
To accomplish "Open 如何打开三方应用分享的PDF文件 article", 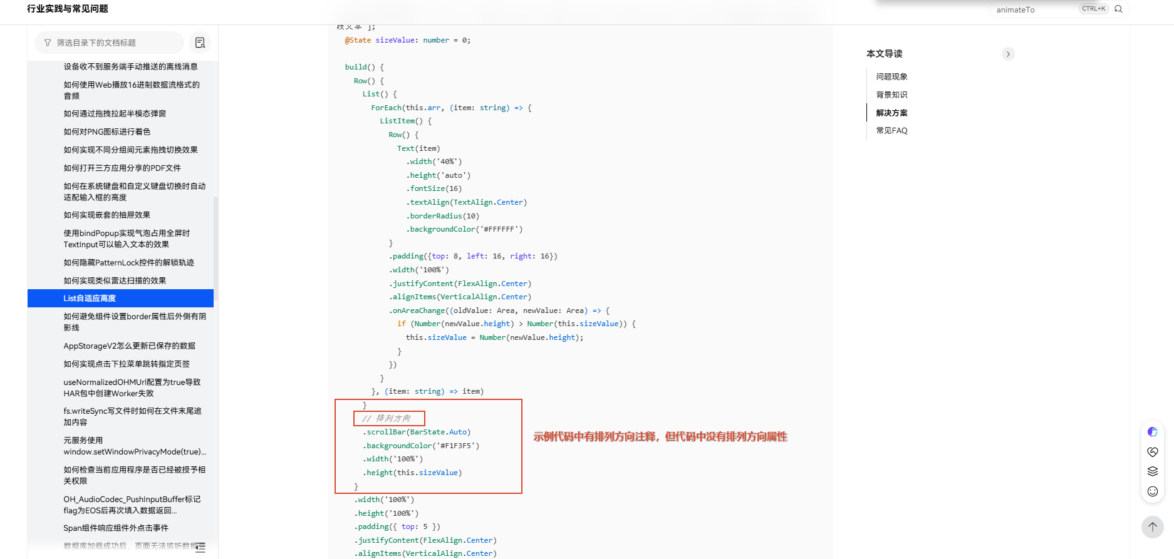I will [122, 168].
